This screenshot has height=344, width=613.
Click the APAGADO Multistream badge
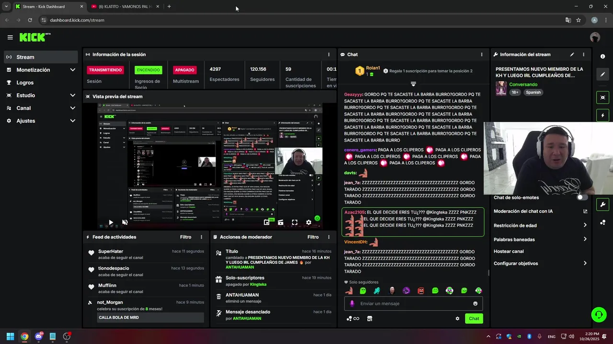tap(184, 70)
